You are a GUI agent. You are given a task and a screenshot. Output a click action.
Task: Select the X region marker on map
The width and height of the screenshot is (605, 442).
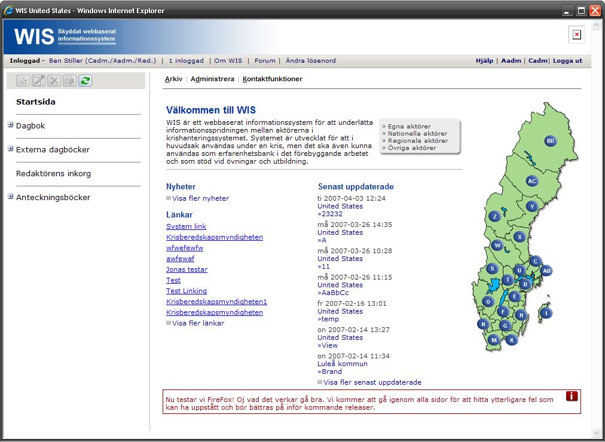coord(520,237)
